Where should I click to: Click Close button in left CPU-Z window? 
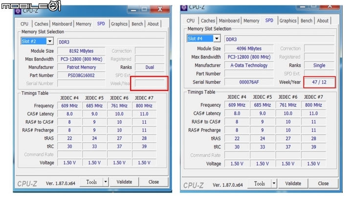(x=154, y=182)
